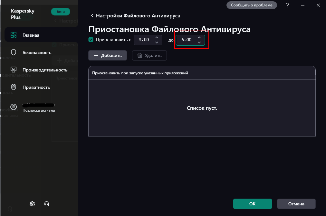Click the Список пуст. text

point(202,108)
